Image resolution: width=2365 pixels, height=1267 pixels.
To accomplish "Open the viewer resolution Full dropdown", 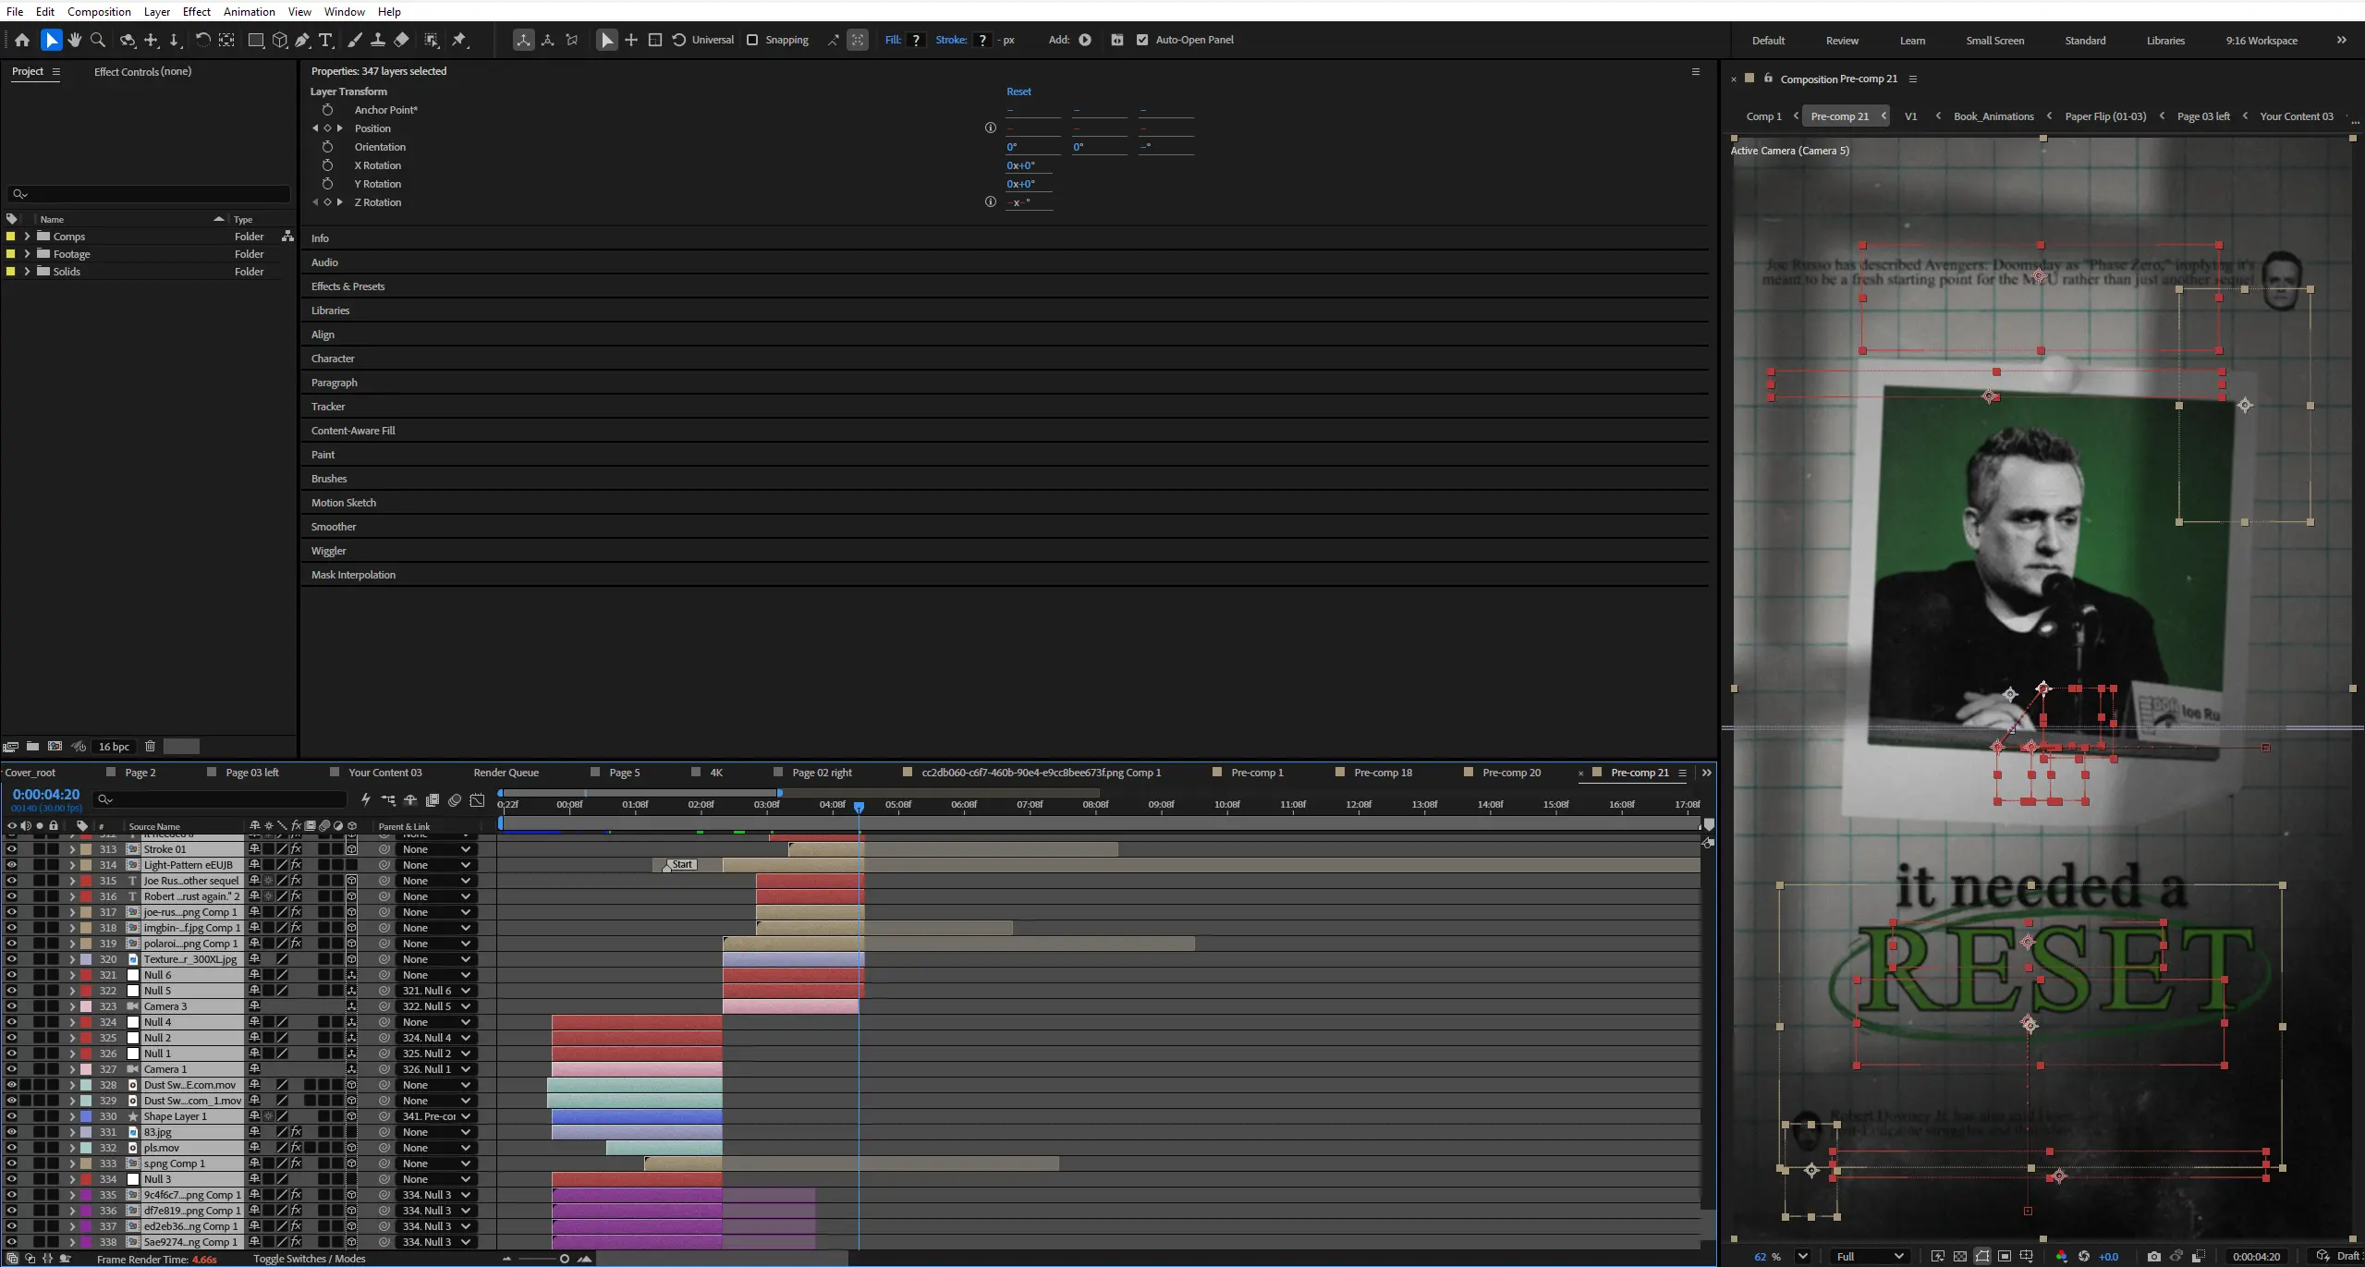I will (x=1871, y=1256).
